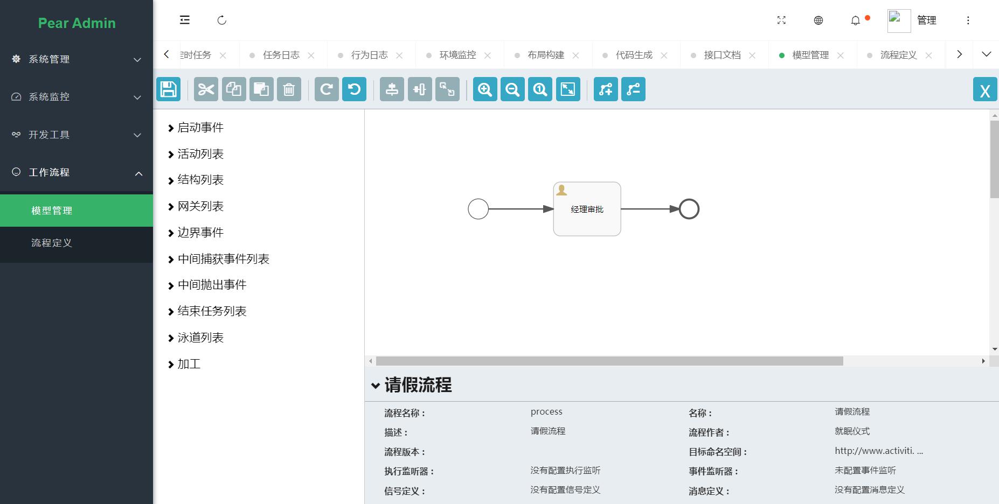This screenshot has height=504, width=999.
Task: Enter fullscreen mode from the header
Action: [781, 20]
